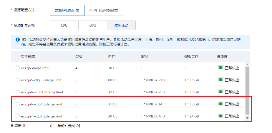Viewport: 272px width, 133px height.
Task: Select ecs.gn7i-c8g1.2xlarge.limit radio button
Action: click(x=18, y=116)
